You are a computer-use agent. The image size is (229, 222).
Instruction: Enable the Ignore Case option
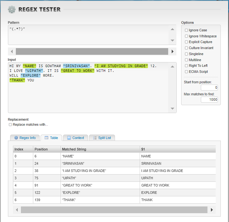point(186,30)
